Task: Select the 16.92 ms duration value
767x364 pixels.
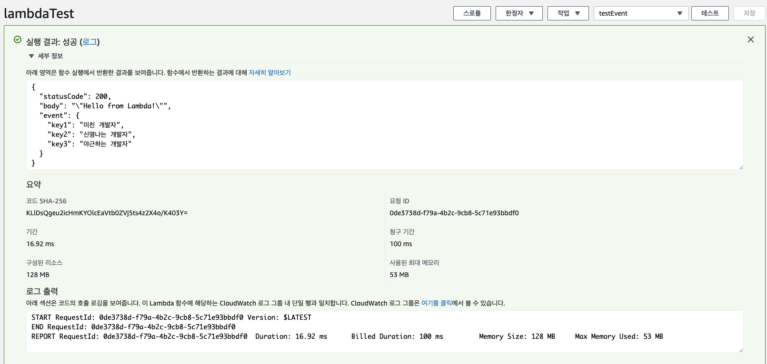Action: pos(40,244)
